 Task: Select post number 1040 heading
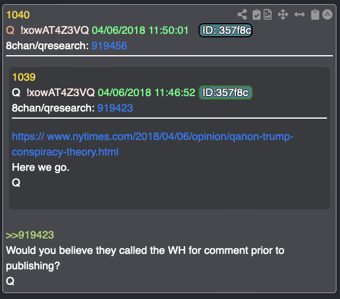click(x=18, y=15)
